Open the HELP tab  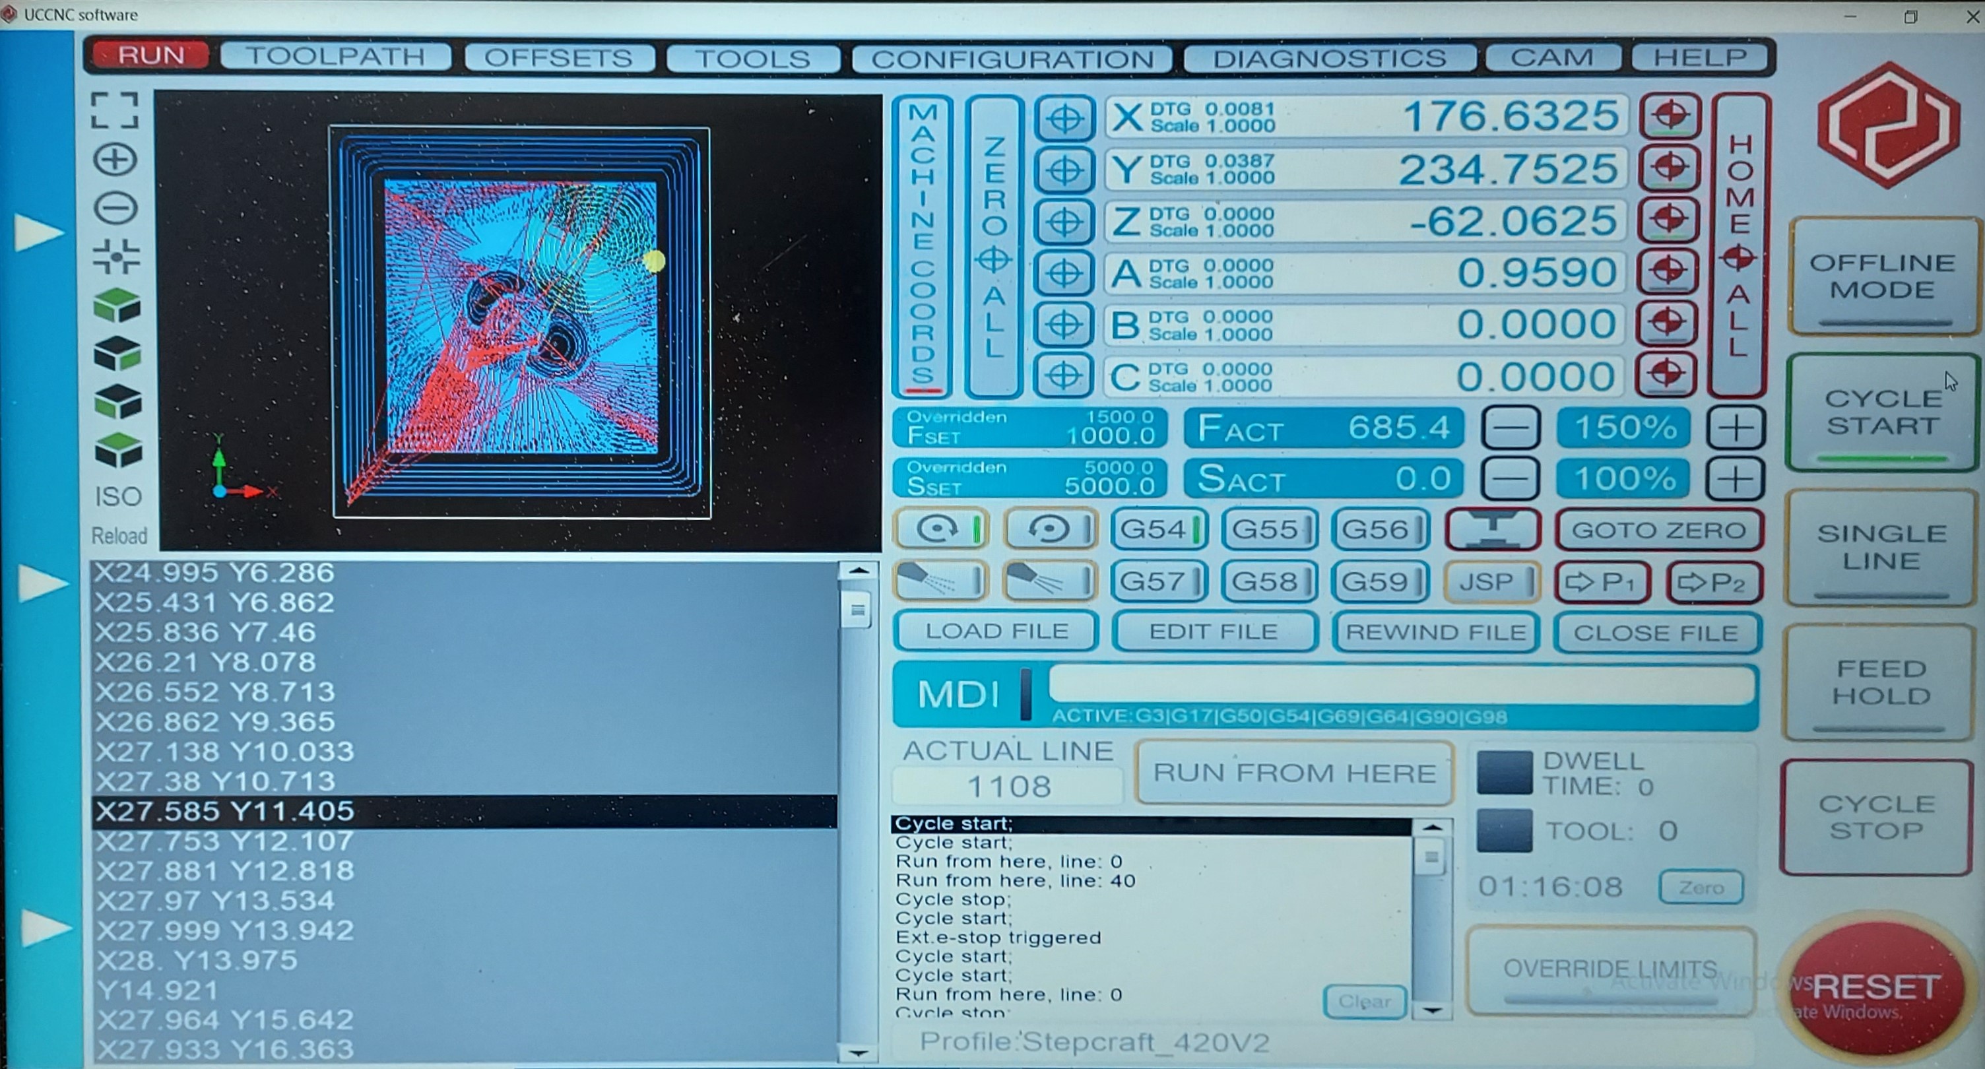[x=1700, y=57]
